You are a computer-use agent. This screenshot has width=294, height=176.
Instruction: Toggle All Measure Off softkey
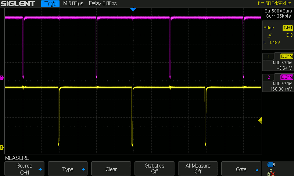[x=198, y=169]
